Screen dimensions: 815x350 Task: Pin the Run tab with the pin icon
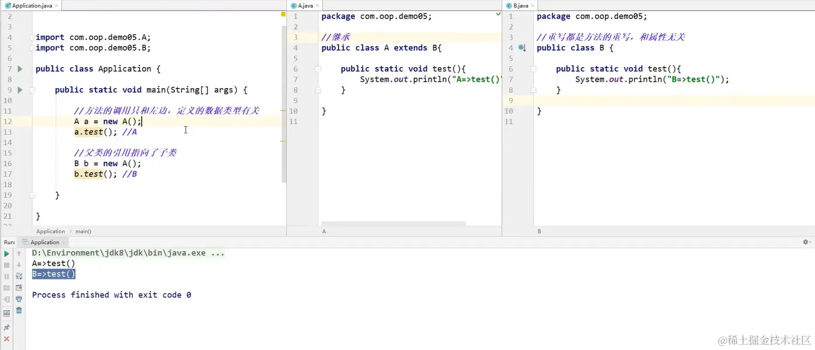click(7, 327)
